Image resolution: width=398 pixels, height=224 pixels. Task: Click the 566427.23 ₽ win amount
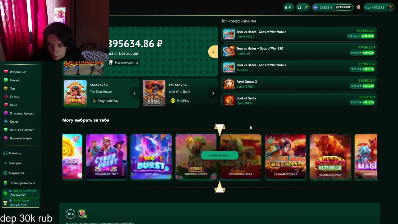(x=99, y=85)
